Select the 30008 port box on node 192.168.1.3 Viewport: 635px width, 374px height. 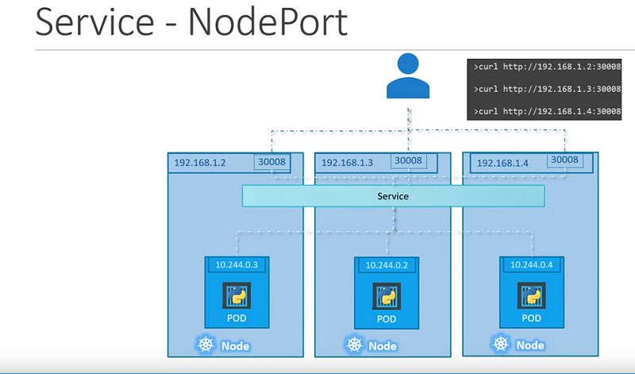(408, 161)
